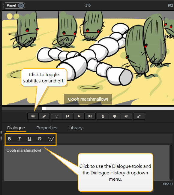Toggle the loop playback icon
The width and height of the screenshot is (174, 195).
pos(57,116)
